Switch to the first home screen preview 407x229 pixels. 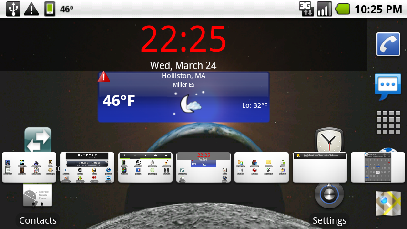(x=29, y=167)
